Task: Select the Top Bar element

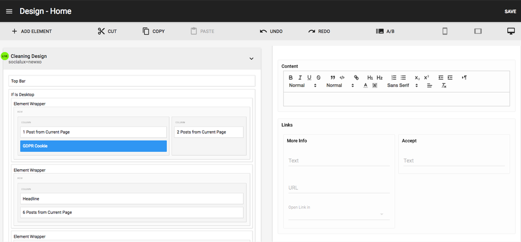Action: (x=132, y=81)
